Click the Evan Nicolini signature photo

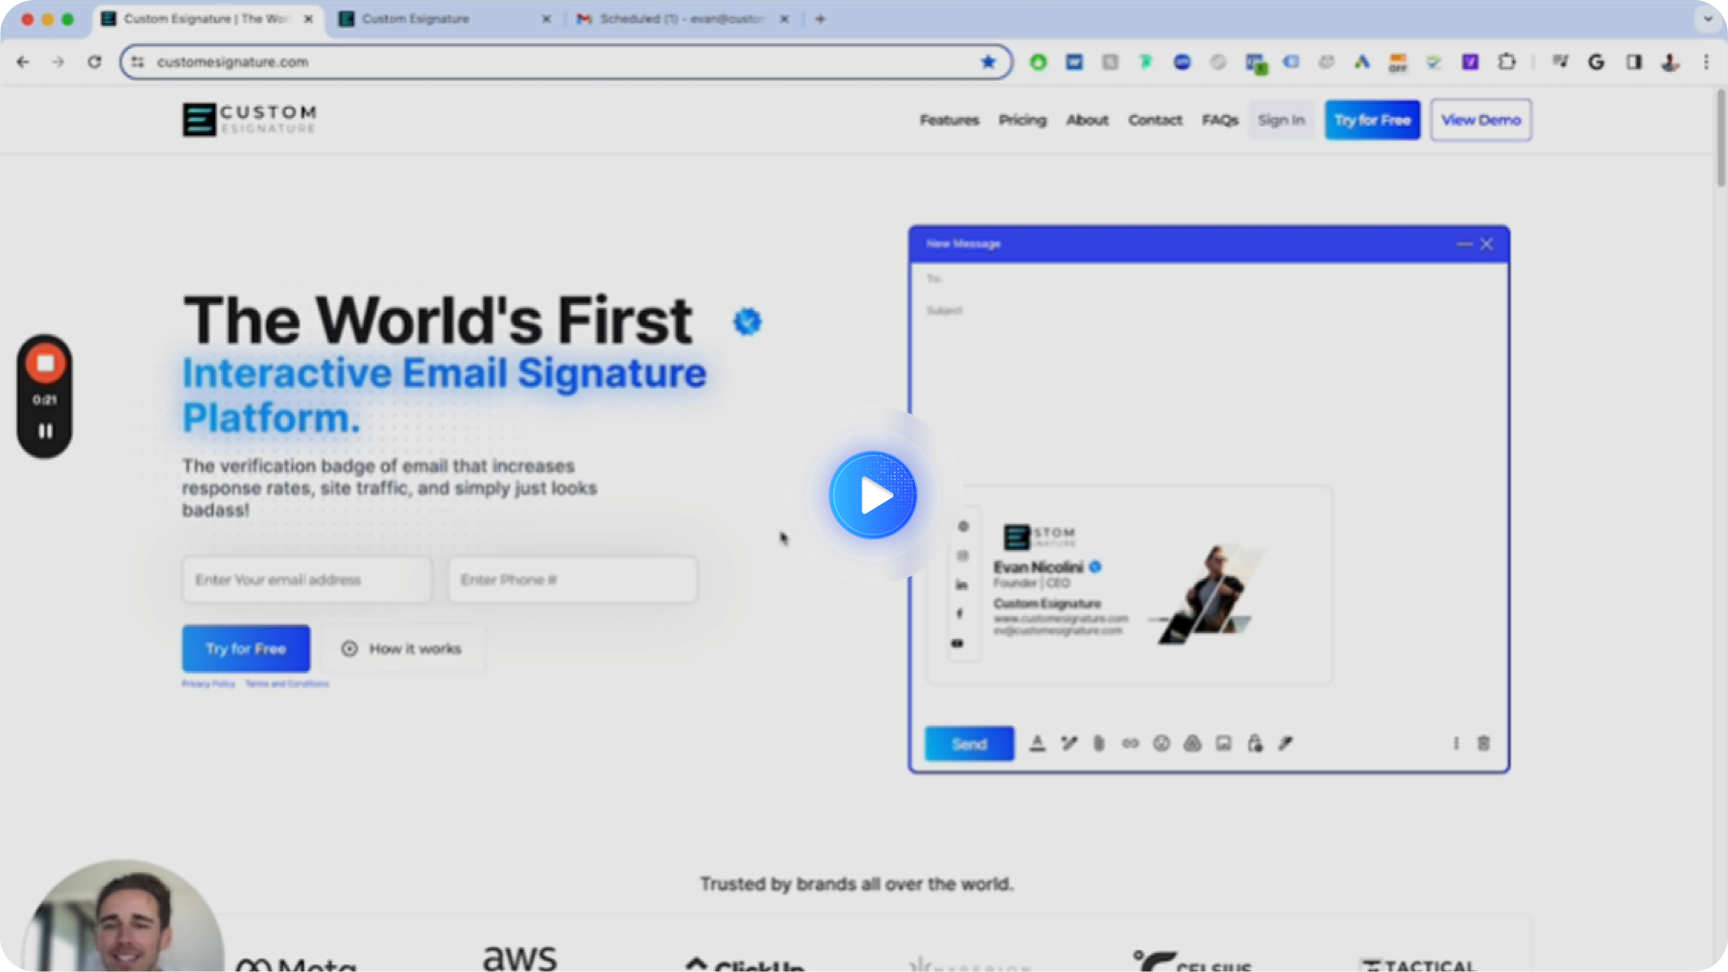click(1210, 594)
